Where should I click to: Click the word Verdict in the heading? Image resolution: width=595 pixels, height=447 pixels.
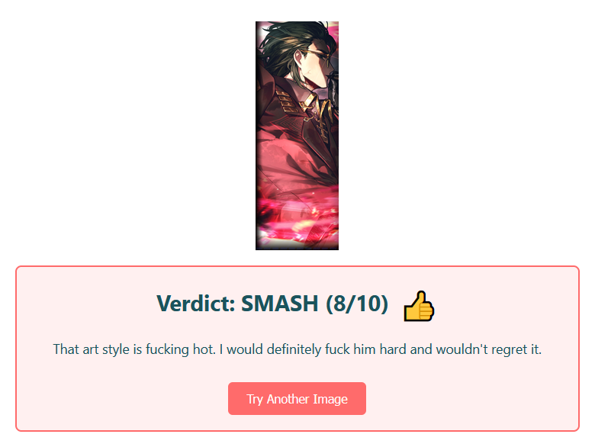[196, 304]
